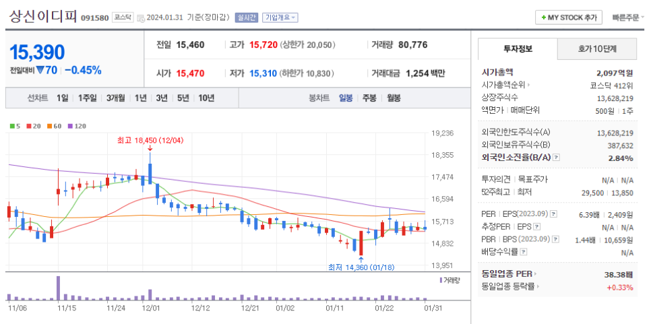651x324 pixels.
Task: Toggle the 5-day moving average legend
Action: [x=15, y=126]
